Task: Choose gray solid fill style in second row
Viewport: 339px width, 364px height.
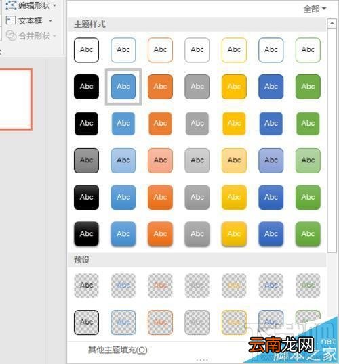Action: point(197,87)
